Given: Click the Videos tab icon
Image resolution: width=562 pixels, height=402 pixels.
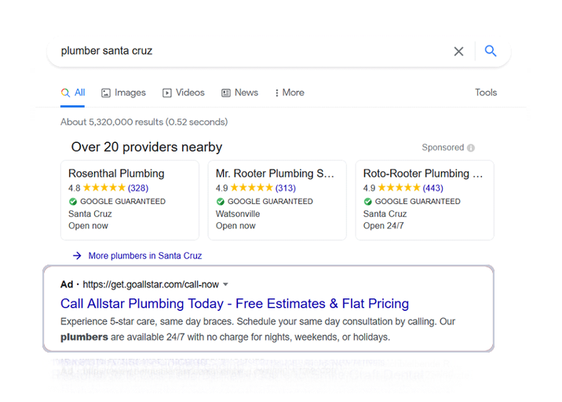Looking at the screenshot, I should pos(167,93).
